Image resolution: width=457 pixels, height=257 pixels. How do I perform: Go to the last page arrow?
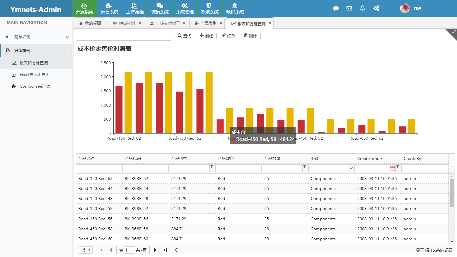point(165,250)
